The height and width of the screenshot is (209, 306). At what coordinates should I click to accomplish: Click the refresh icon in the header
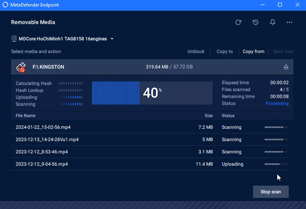[x=238, y=22]
